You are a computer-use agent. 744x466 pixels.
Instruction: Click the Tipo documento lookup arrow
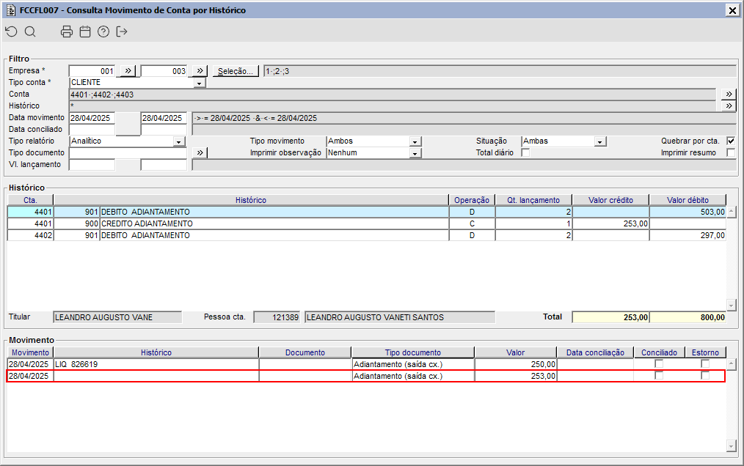click(x=200, y=152)
